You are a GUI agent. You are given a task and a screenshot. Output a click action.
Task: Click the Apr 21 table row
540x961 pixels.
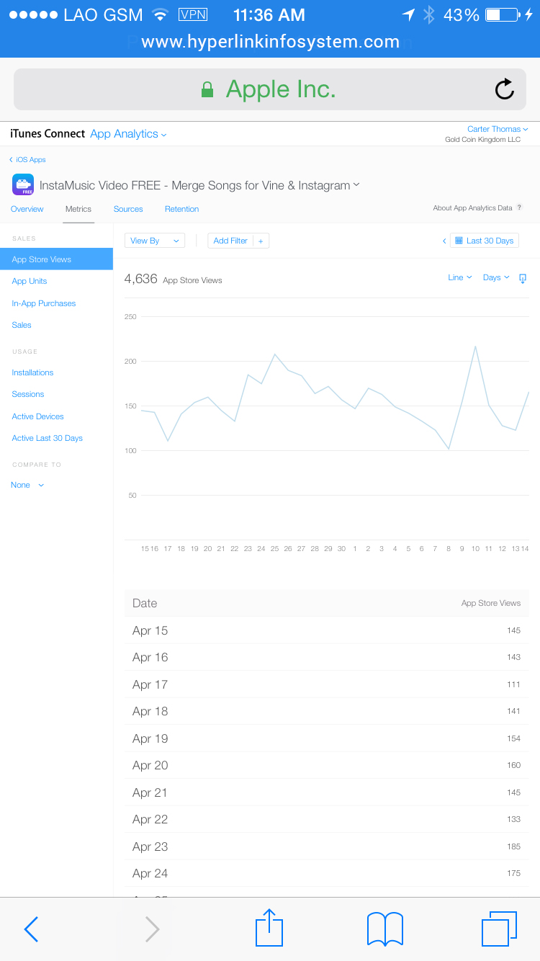[x=327, y=792]
